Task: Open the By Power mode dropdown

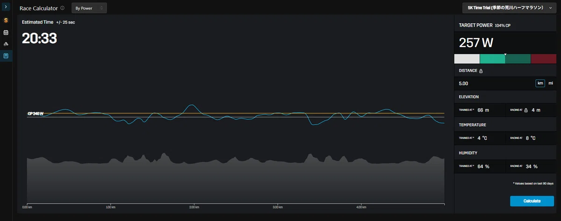Action: (89, 8)
